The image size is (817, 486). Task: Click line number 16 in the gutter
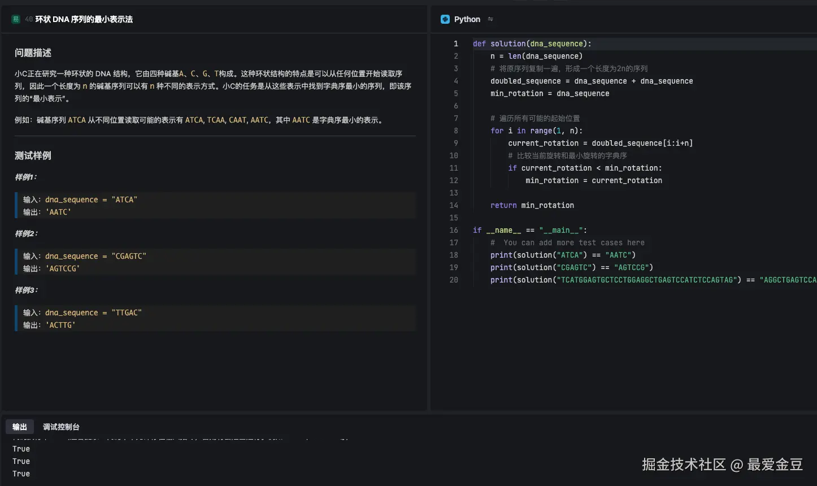(454, 230)
